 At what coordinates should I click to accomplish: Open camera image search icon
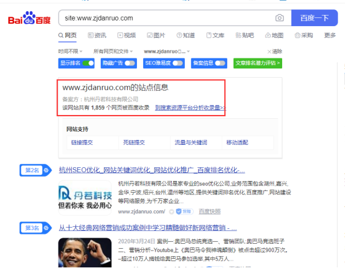(x=280, y=18)
